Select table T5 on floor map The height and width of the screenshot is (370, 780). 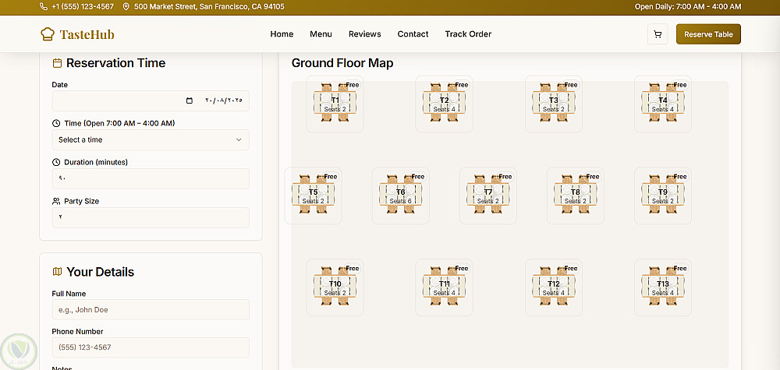pyautogui.click(x=314, y=196)
